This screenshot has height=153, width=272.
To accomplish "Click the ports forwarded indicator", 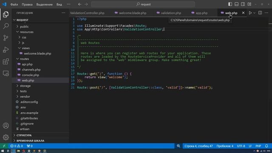I will tap(30, 146).
